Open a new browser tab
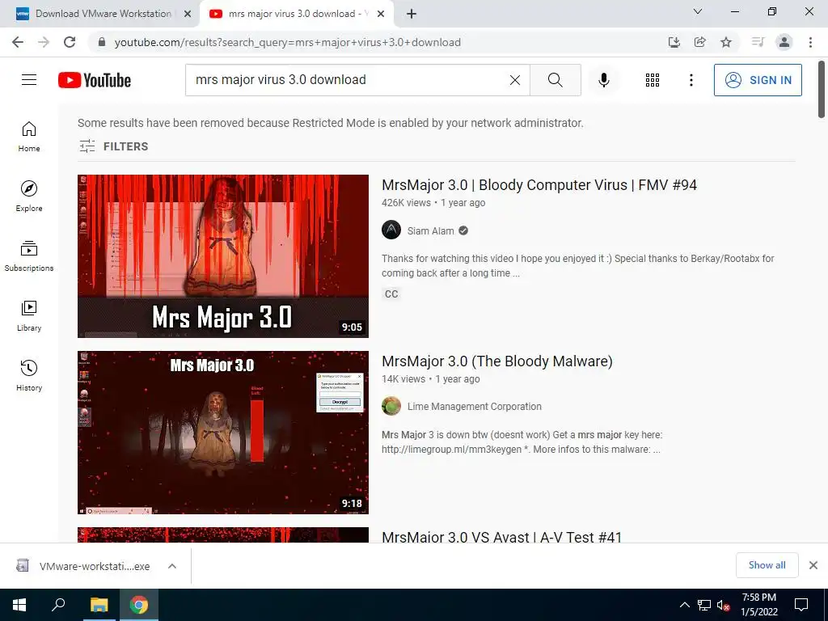 pyautogui.click(x=412, y=15)
